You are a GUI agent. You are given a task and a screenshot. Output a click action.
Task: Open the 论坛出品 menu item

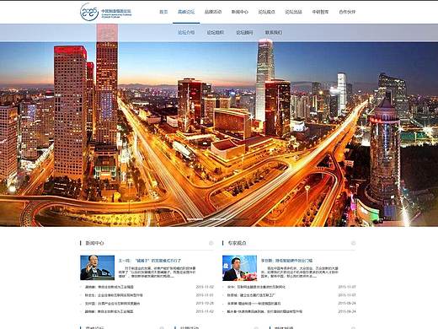pyautogui.click(x=293, y=12)
